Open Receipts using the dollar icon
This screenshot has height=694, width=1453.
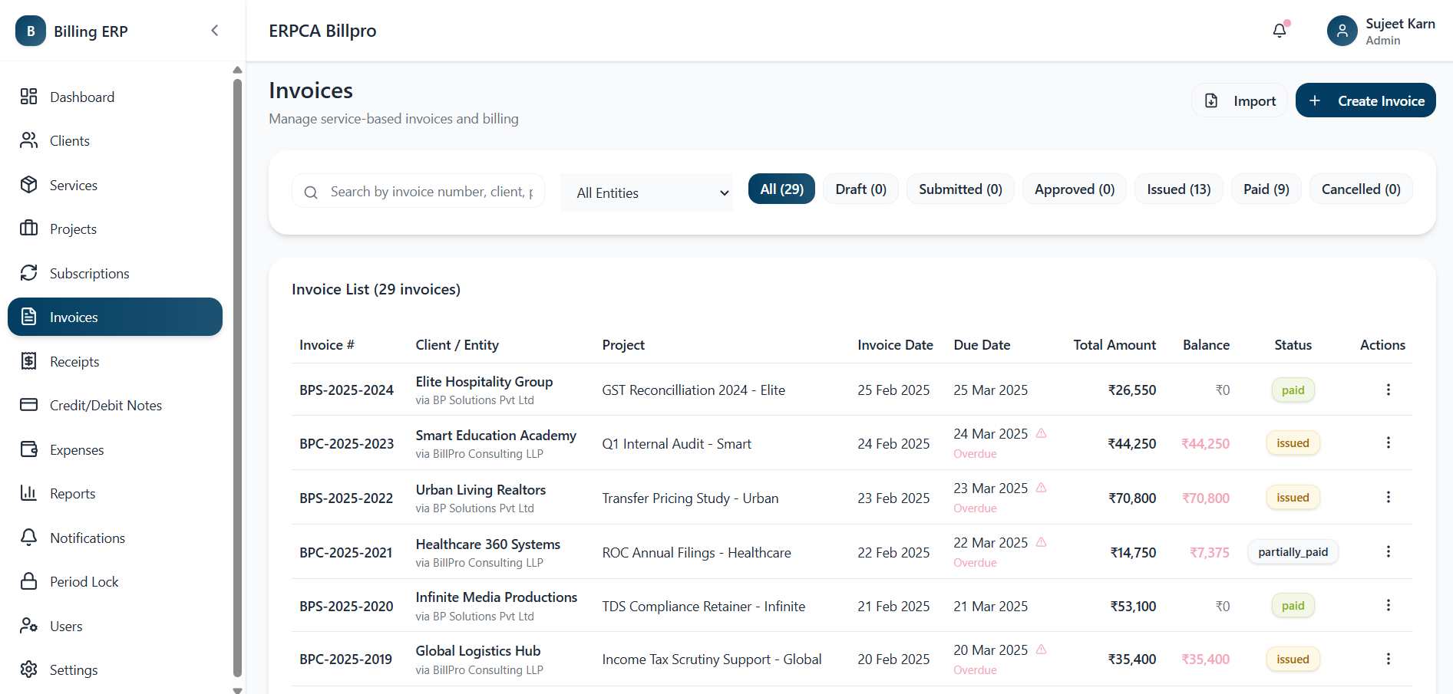29,361
